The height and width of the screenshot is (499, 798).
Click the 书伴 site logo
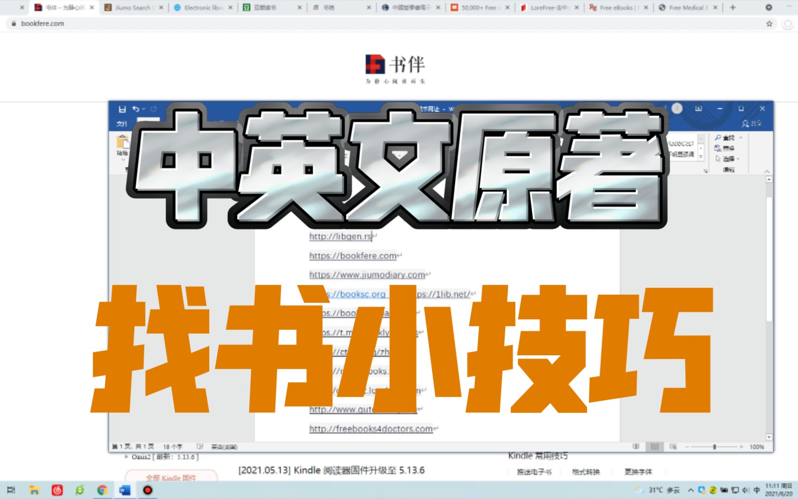click(x=395, y=69)
